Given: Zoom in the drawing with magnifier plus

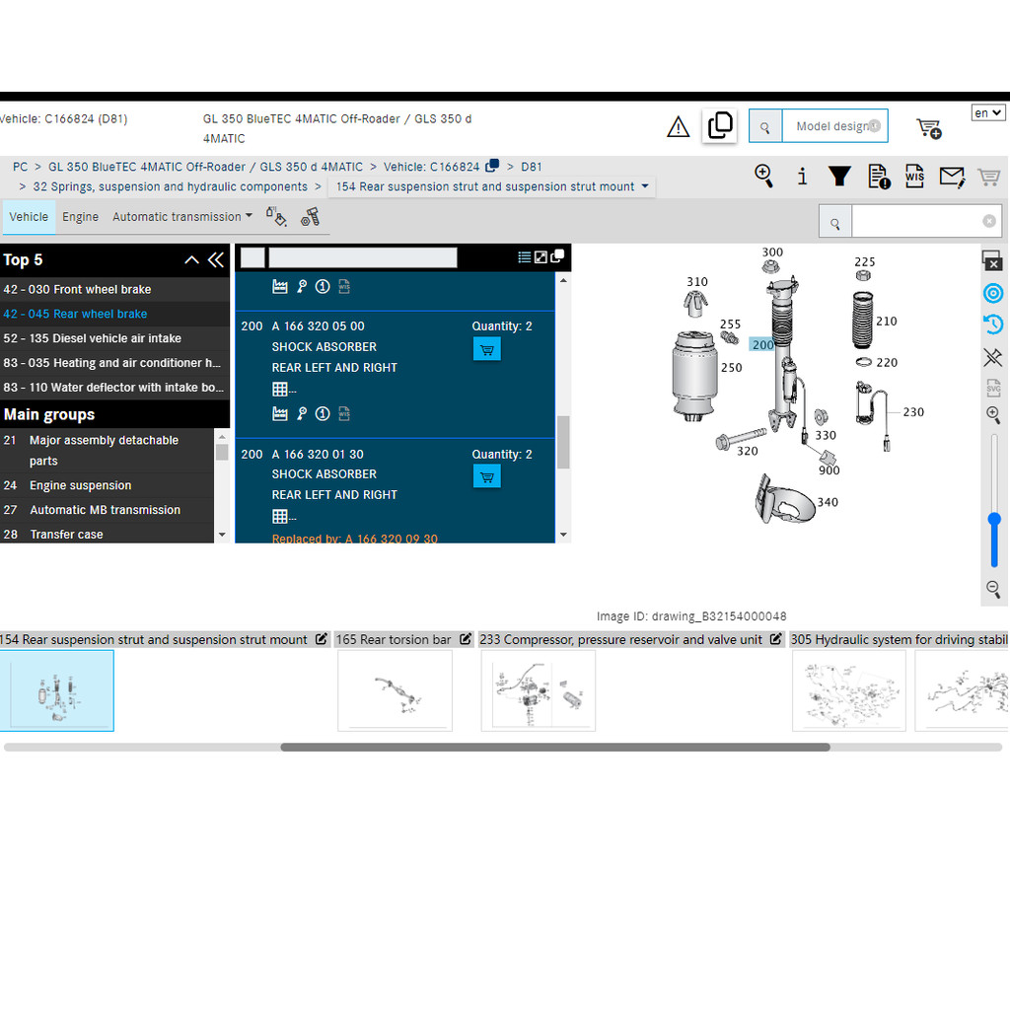Looking at the screenshot, I should pos(993,415).
